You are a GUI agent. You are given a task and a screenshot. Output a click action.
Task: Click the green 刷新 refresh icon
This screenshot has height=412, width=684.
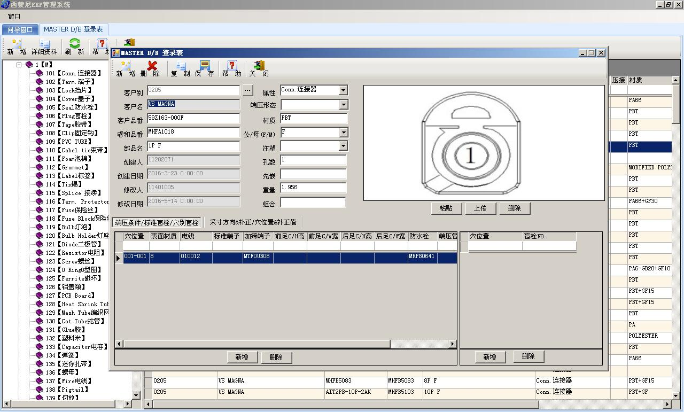[75, 44]
